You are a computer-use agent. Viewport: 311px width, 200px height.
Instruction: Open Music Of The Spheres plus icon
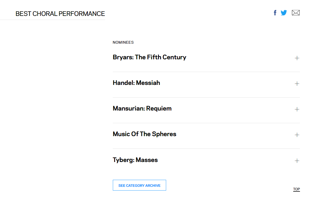pyautogui.click(x=297, y=135)
